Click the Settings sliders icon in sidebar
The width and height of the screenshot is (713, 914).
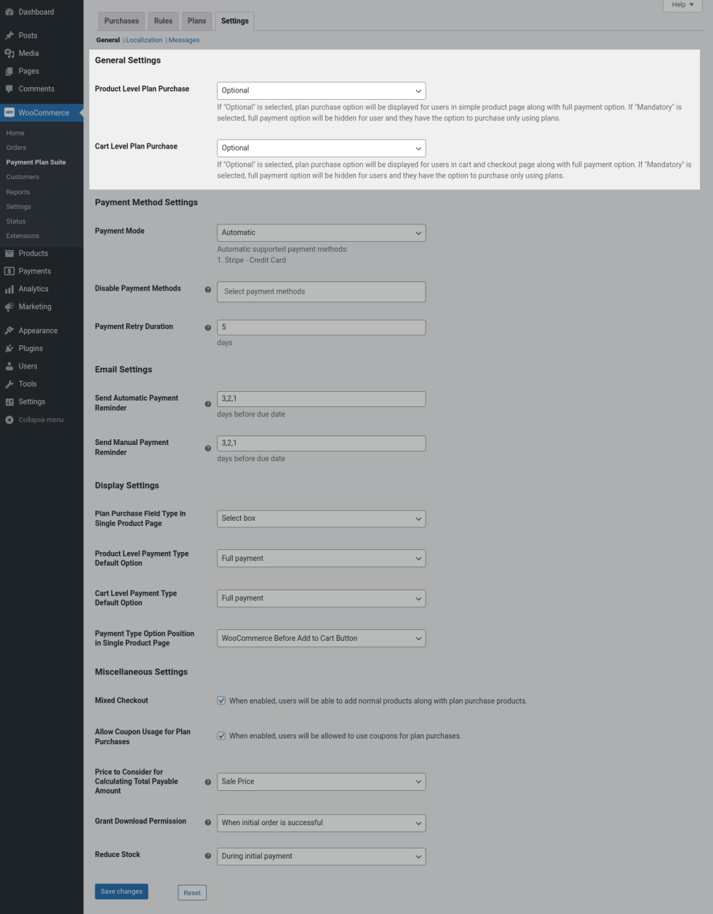click(x=9, y=402)
